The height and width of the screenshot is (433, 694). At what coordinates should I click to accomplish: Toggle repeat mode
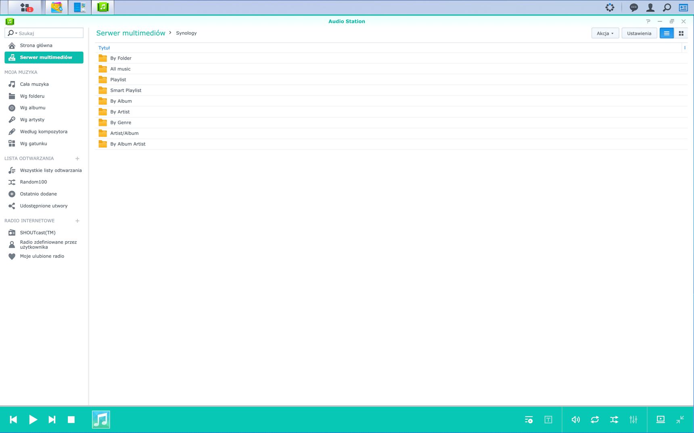595,420
